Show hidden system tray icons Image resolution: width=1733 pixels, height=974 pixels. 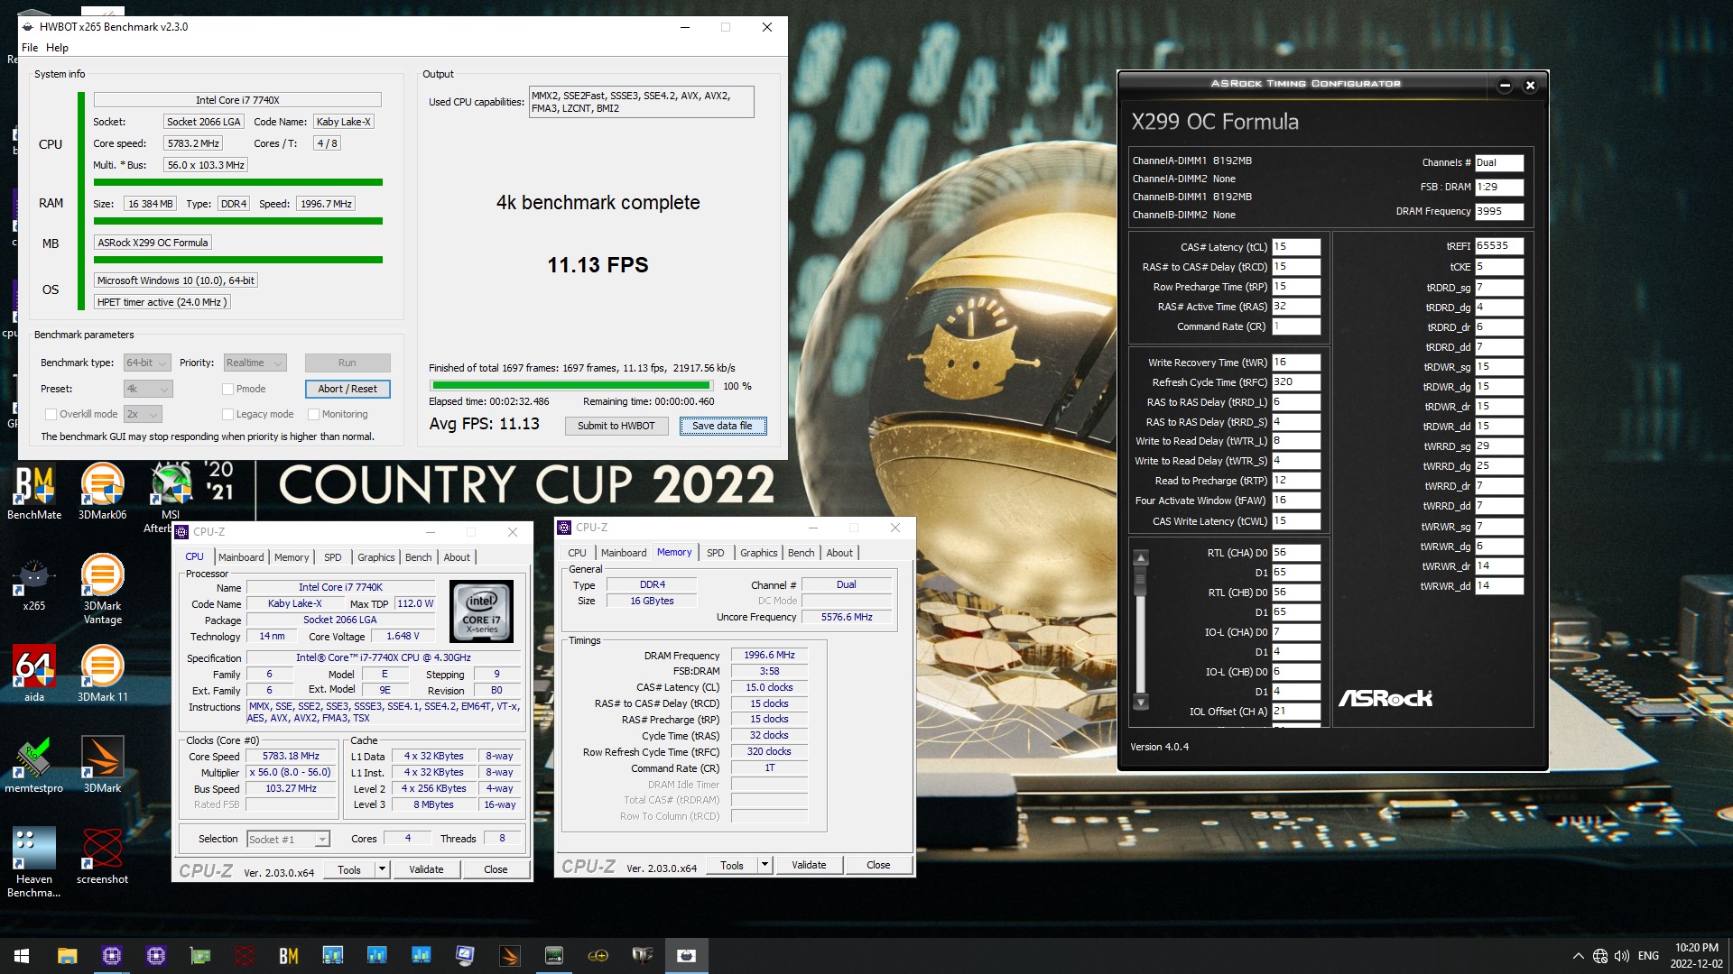pyautogui.click(x=1578, y=956)
